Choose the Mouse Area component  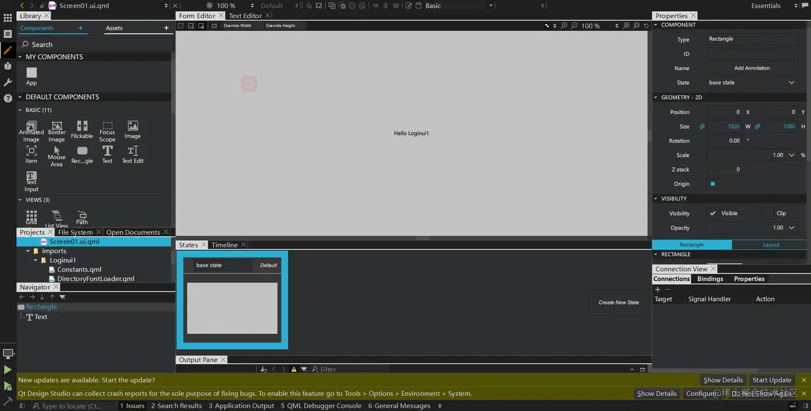pyautogui.click(x=57, y=156)
